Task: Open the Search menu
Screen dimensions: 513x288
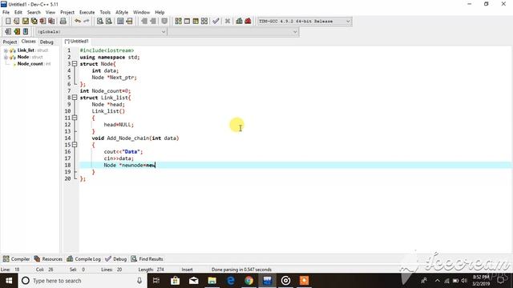Action: click(34, 13)
